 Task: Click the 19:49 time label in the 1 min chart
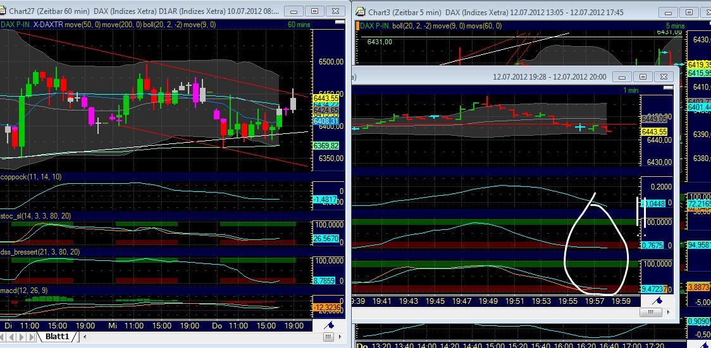click(x=489, y=301)
